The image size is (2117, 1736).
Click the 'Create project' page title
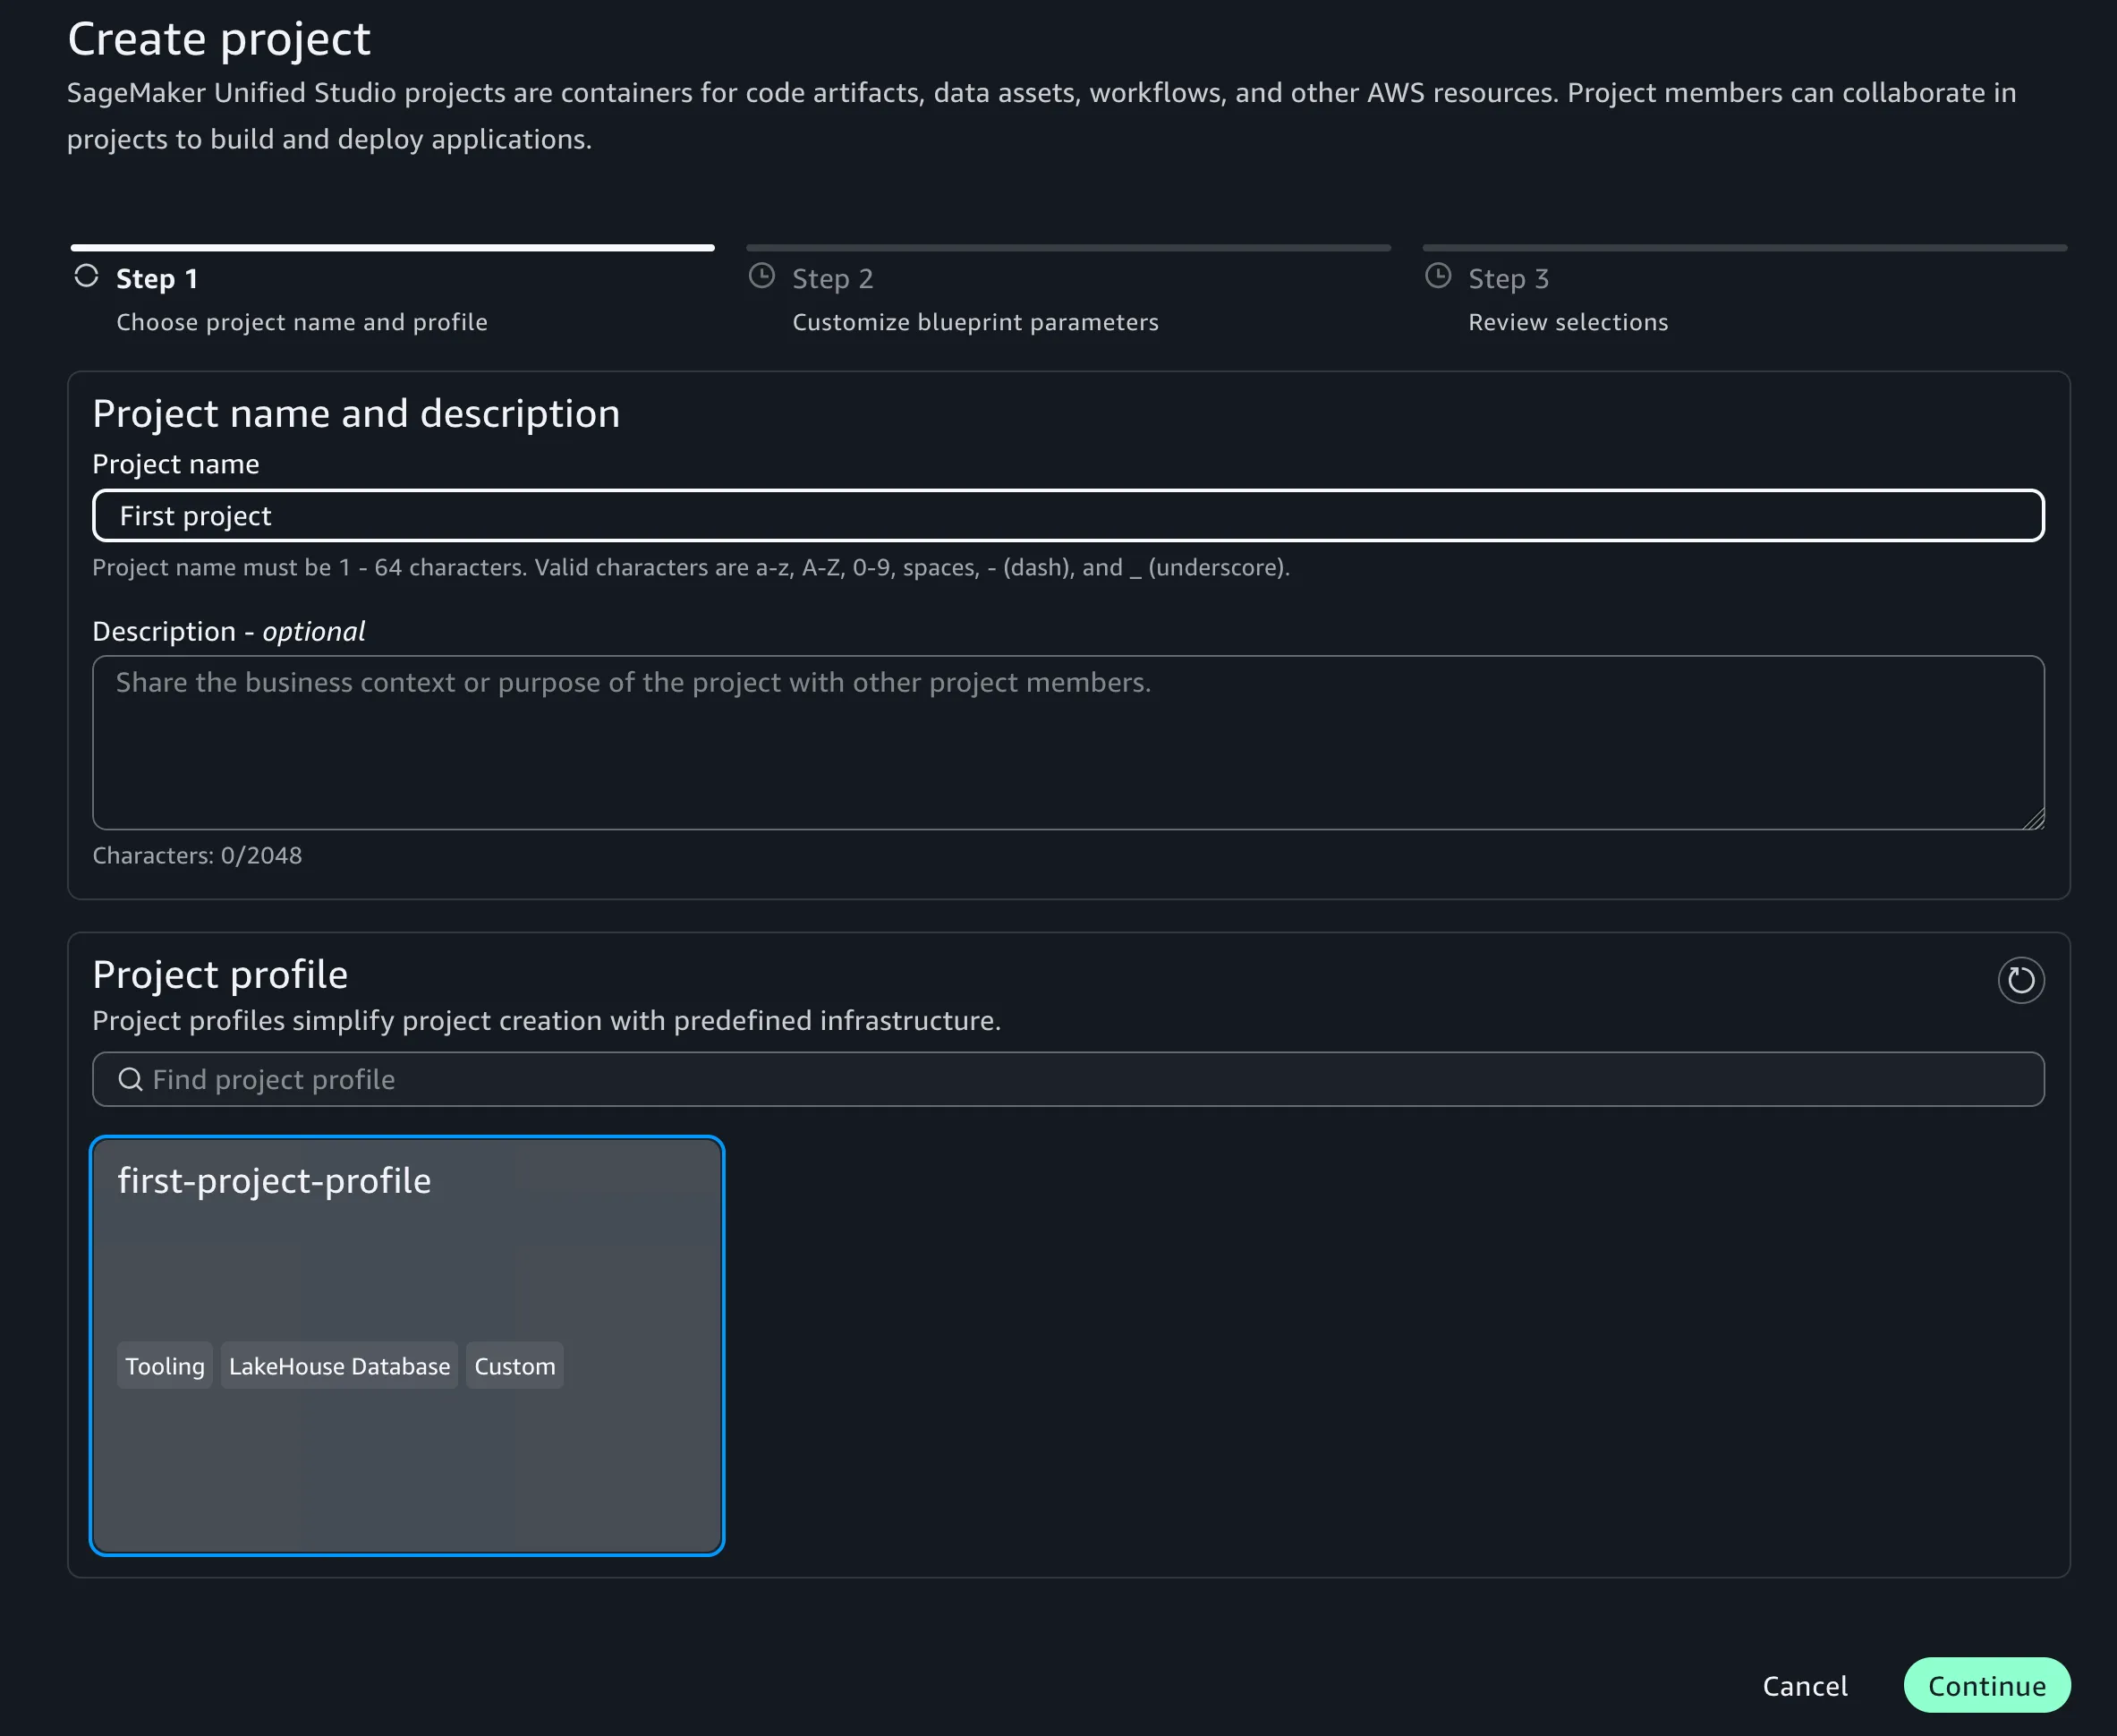(219, 40)
